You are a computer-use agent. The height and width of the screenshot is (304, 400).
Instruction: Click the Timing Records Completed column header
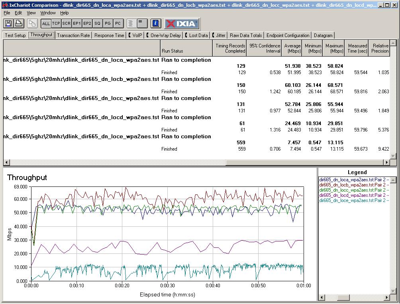tap(229, 48)
